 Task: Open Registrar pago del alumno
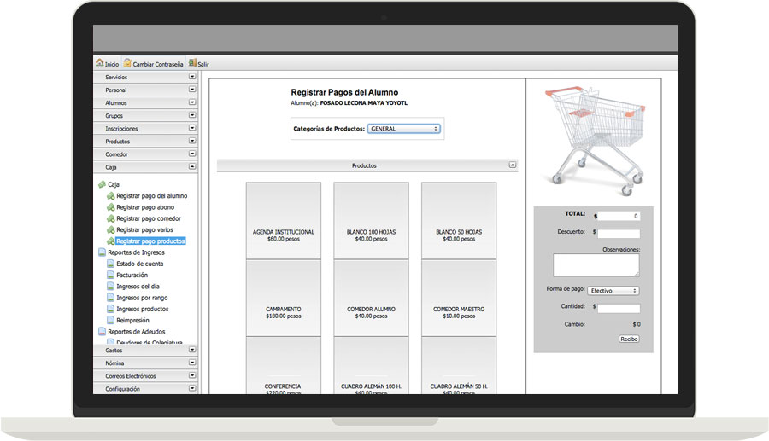pyautogui.click(x=151, y=196)
